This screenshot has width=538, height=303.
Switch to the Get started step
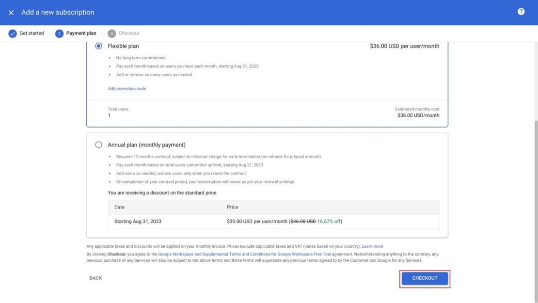(31, 33)
